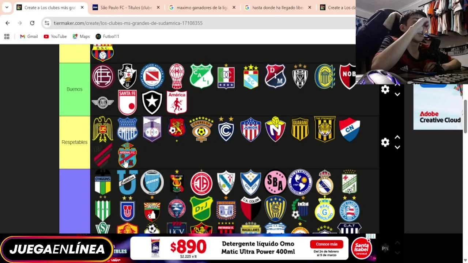This screenshot has width=468, height=263.
Task: Select the C.A. Colón crest
Action: pyautogui.click(x=251, y=209)
